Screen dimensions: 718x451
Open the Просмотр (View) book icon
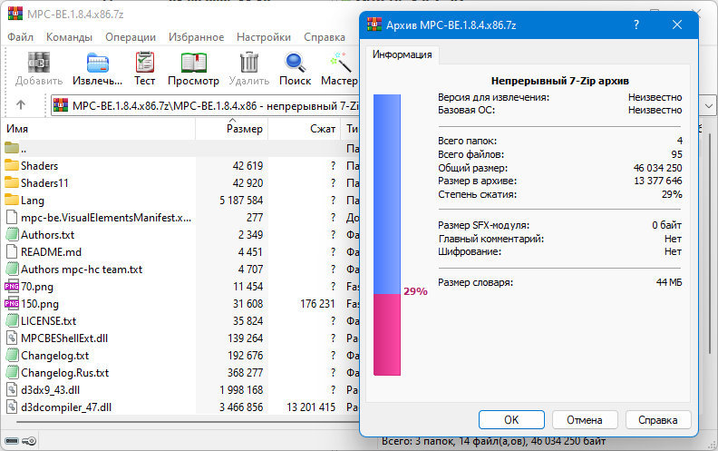click(x=194, y=63)
